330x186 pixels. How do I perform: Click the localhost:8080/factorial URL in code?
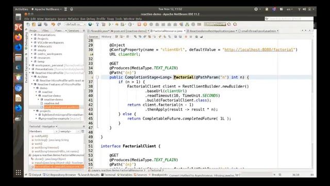coord(259,50)
